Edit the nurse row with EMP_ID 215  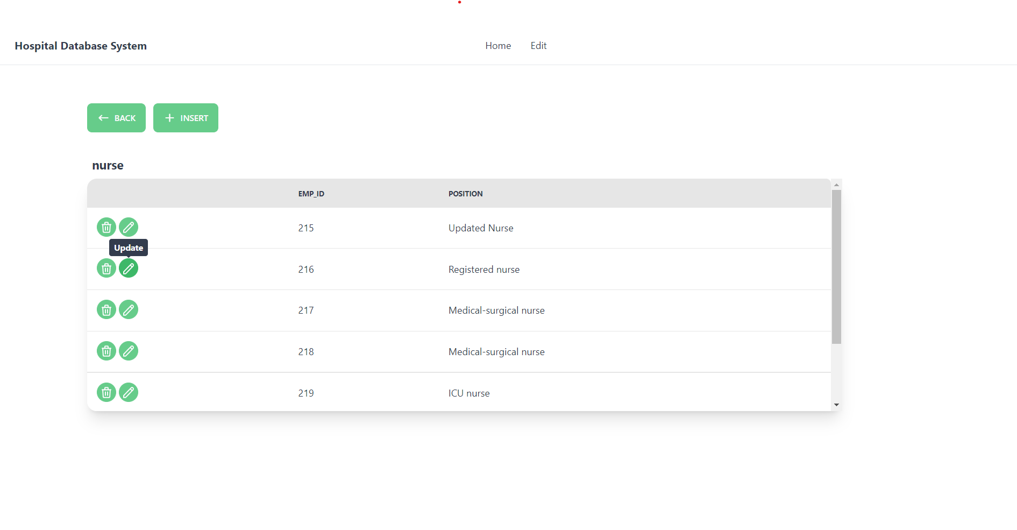tap(129, 227)
